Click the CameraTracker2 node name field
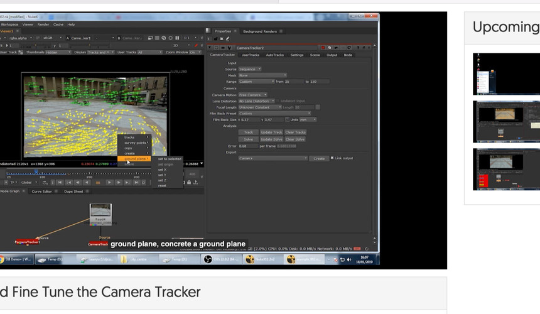 pyautogui.click(x=276, y=48)
